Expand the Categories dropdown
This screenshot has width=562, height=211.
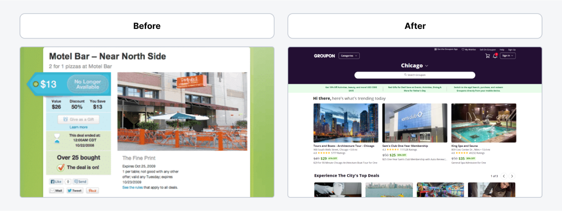click(349, 56)
